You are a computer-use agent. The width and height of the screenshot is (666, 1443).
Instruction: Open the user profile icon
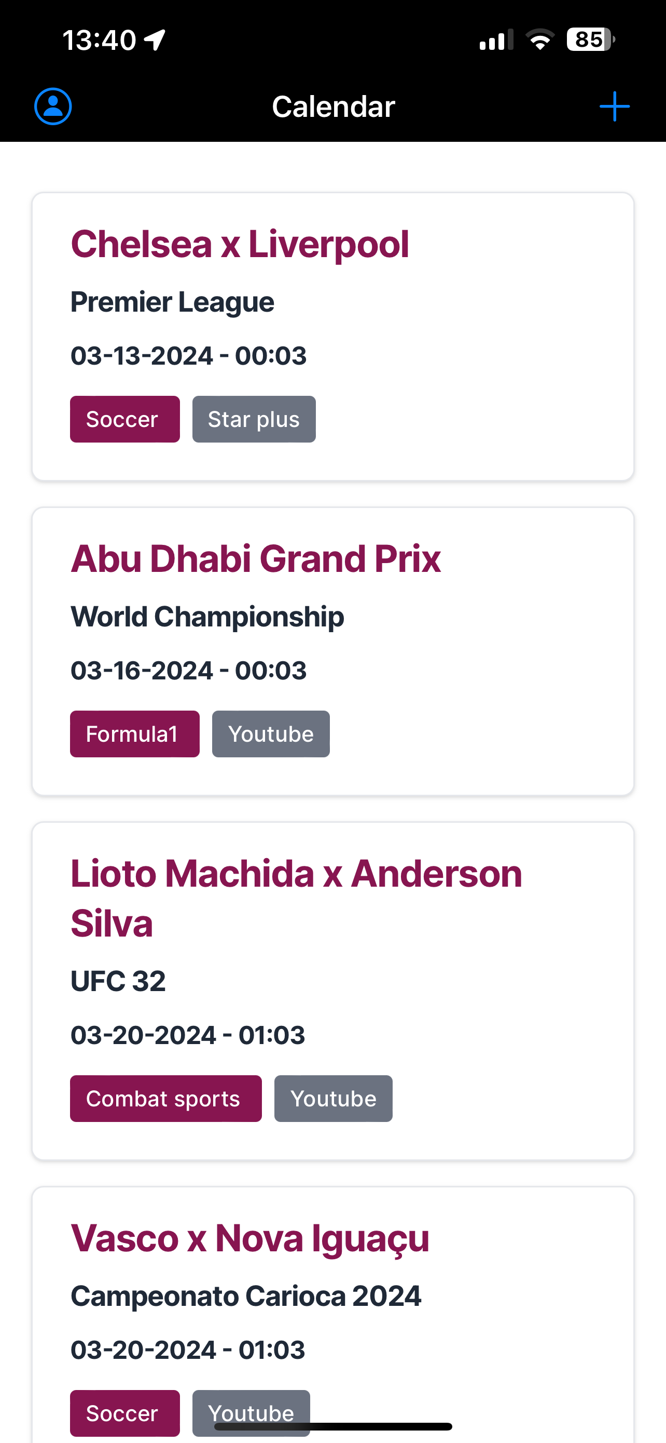(x=53, y=106)
